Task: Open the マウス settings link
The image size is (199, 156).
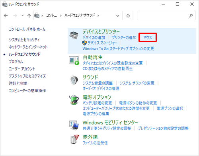Action: (x=148, y=38)
